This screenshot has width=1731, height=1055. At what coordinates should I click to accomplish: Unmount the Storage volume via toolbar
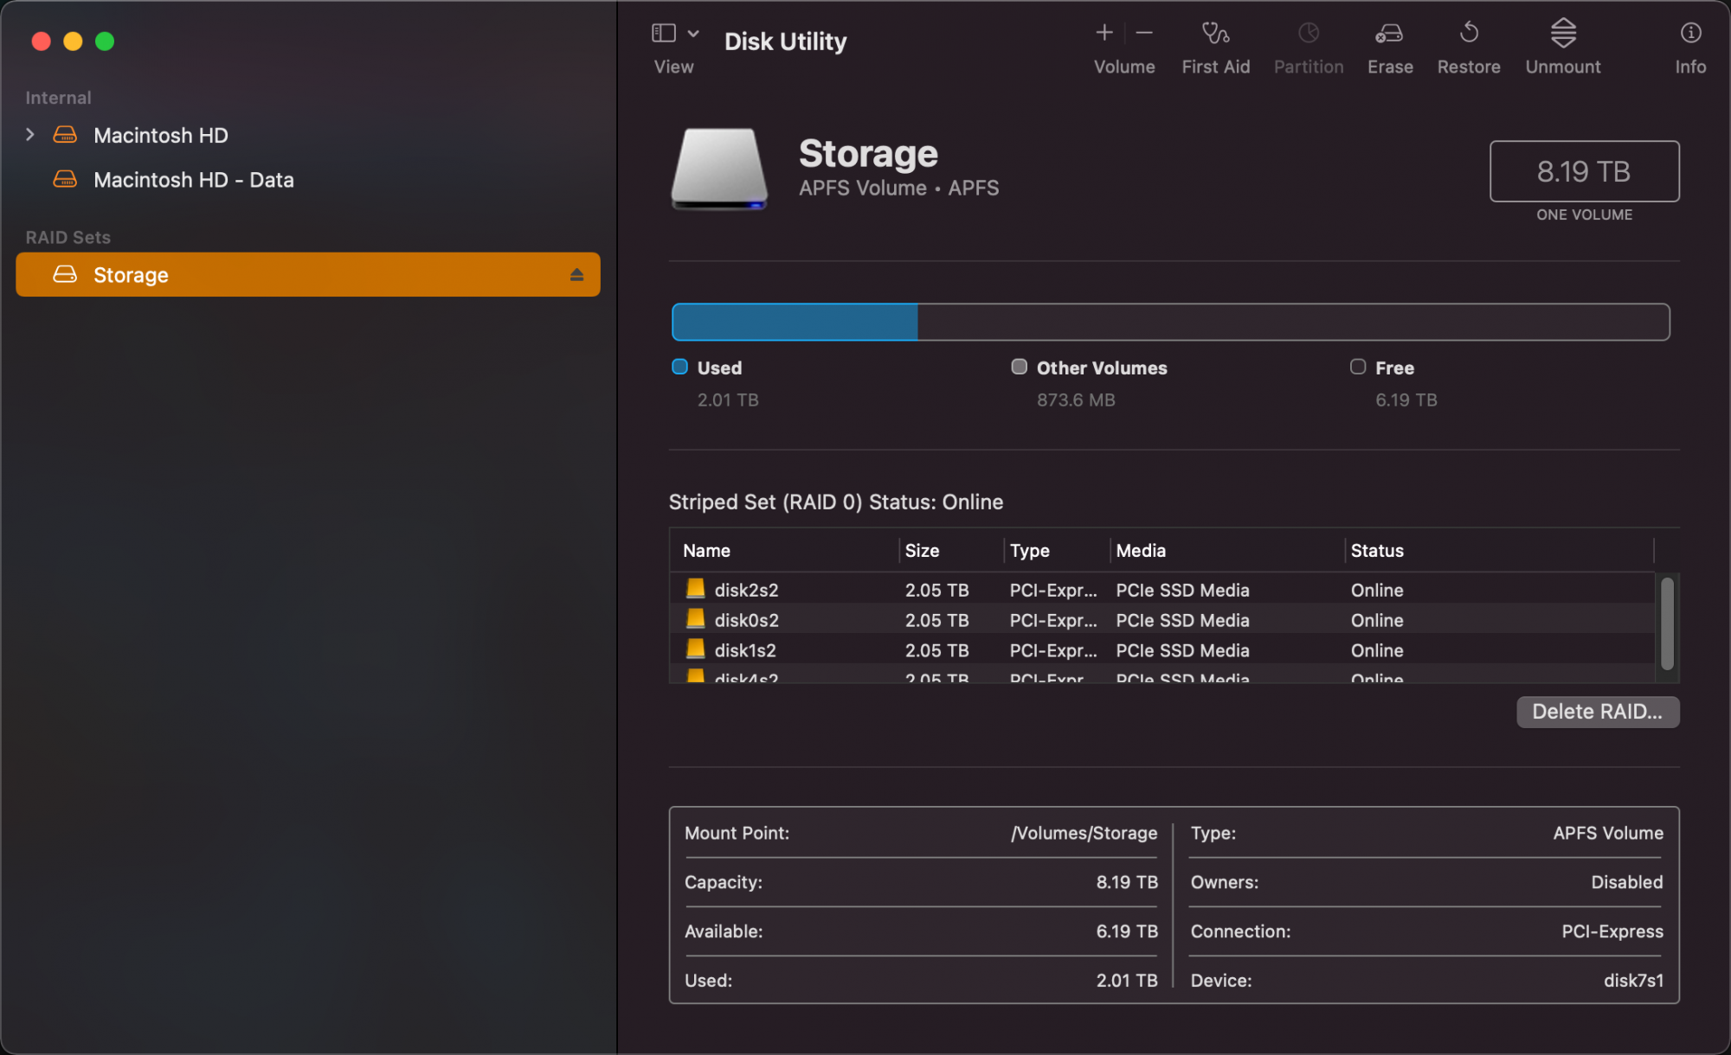click(x=1562, y=34)
